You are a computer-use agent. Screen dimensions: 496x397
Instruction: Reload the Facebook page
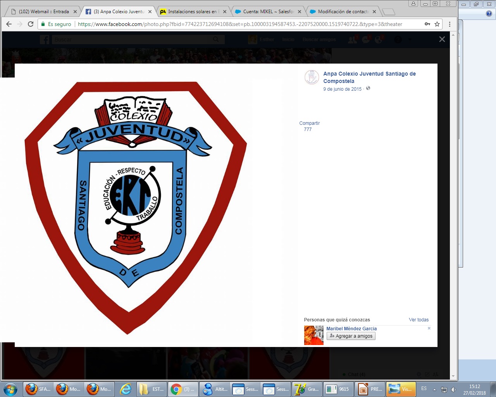tap(31, 24)
